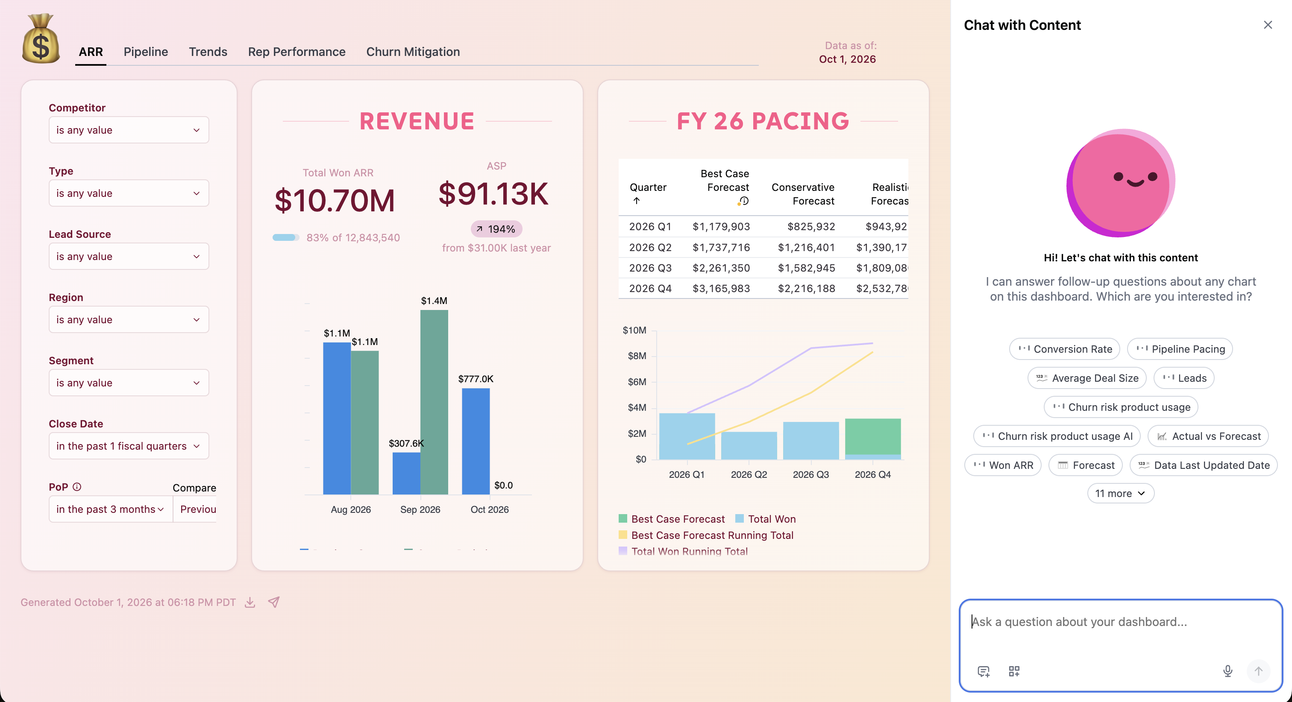Open the Competitor filter dropdown
The height and width of the screenshot is (702, 1292).
tap(129, 130)
